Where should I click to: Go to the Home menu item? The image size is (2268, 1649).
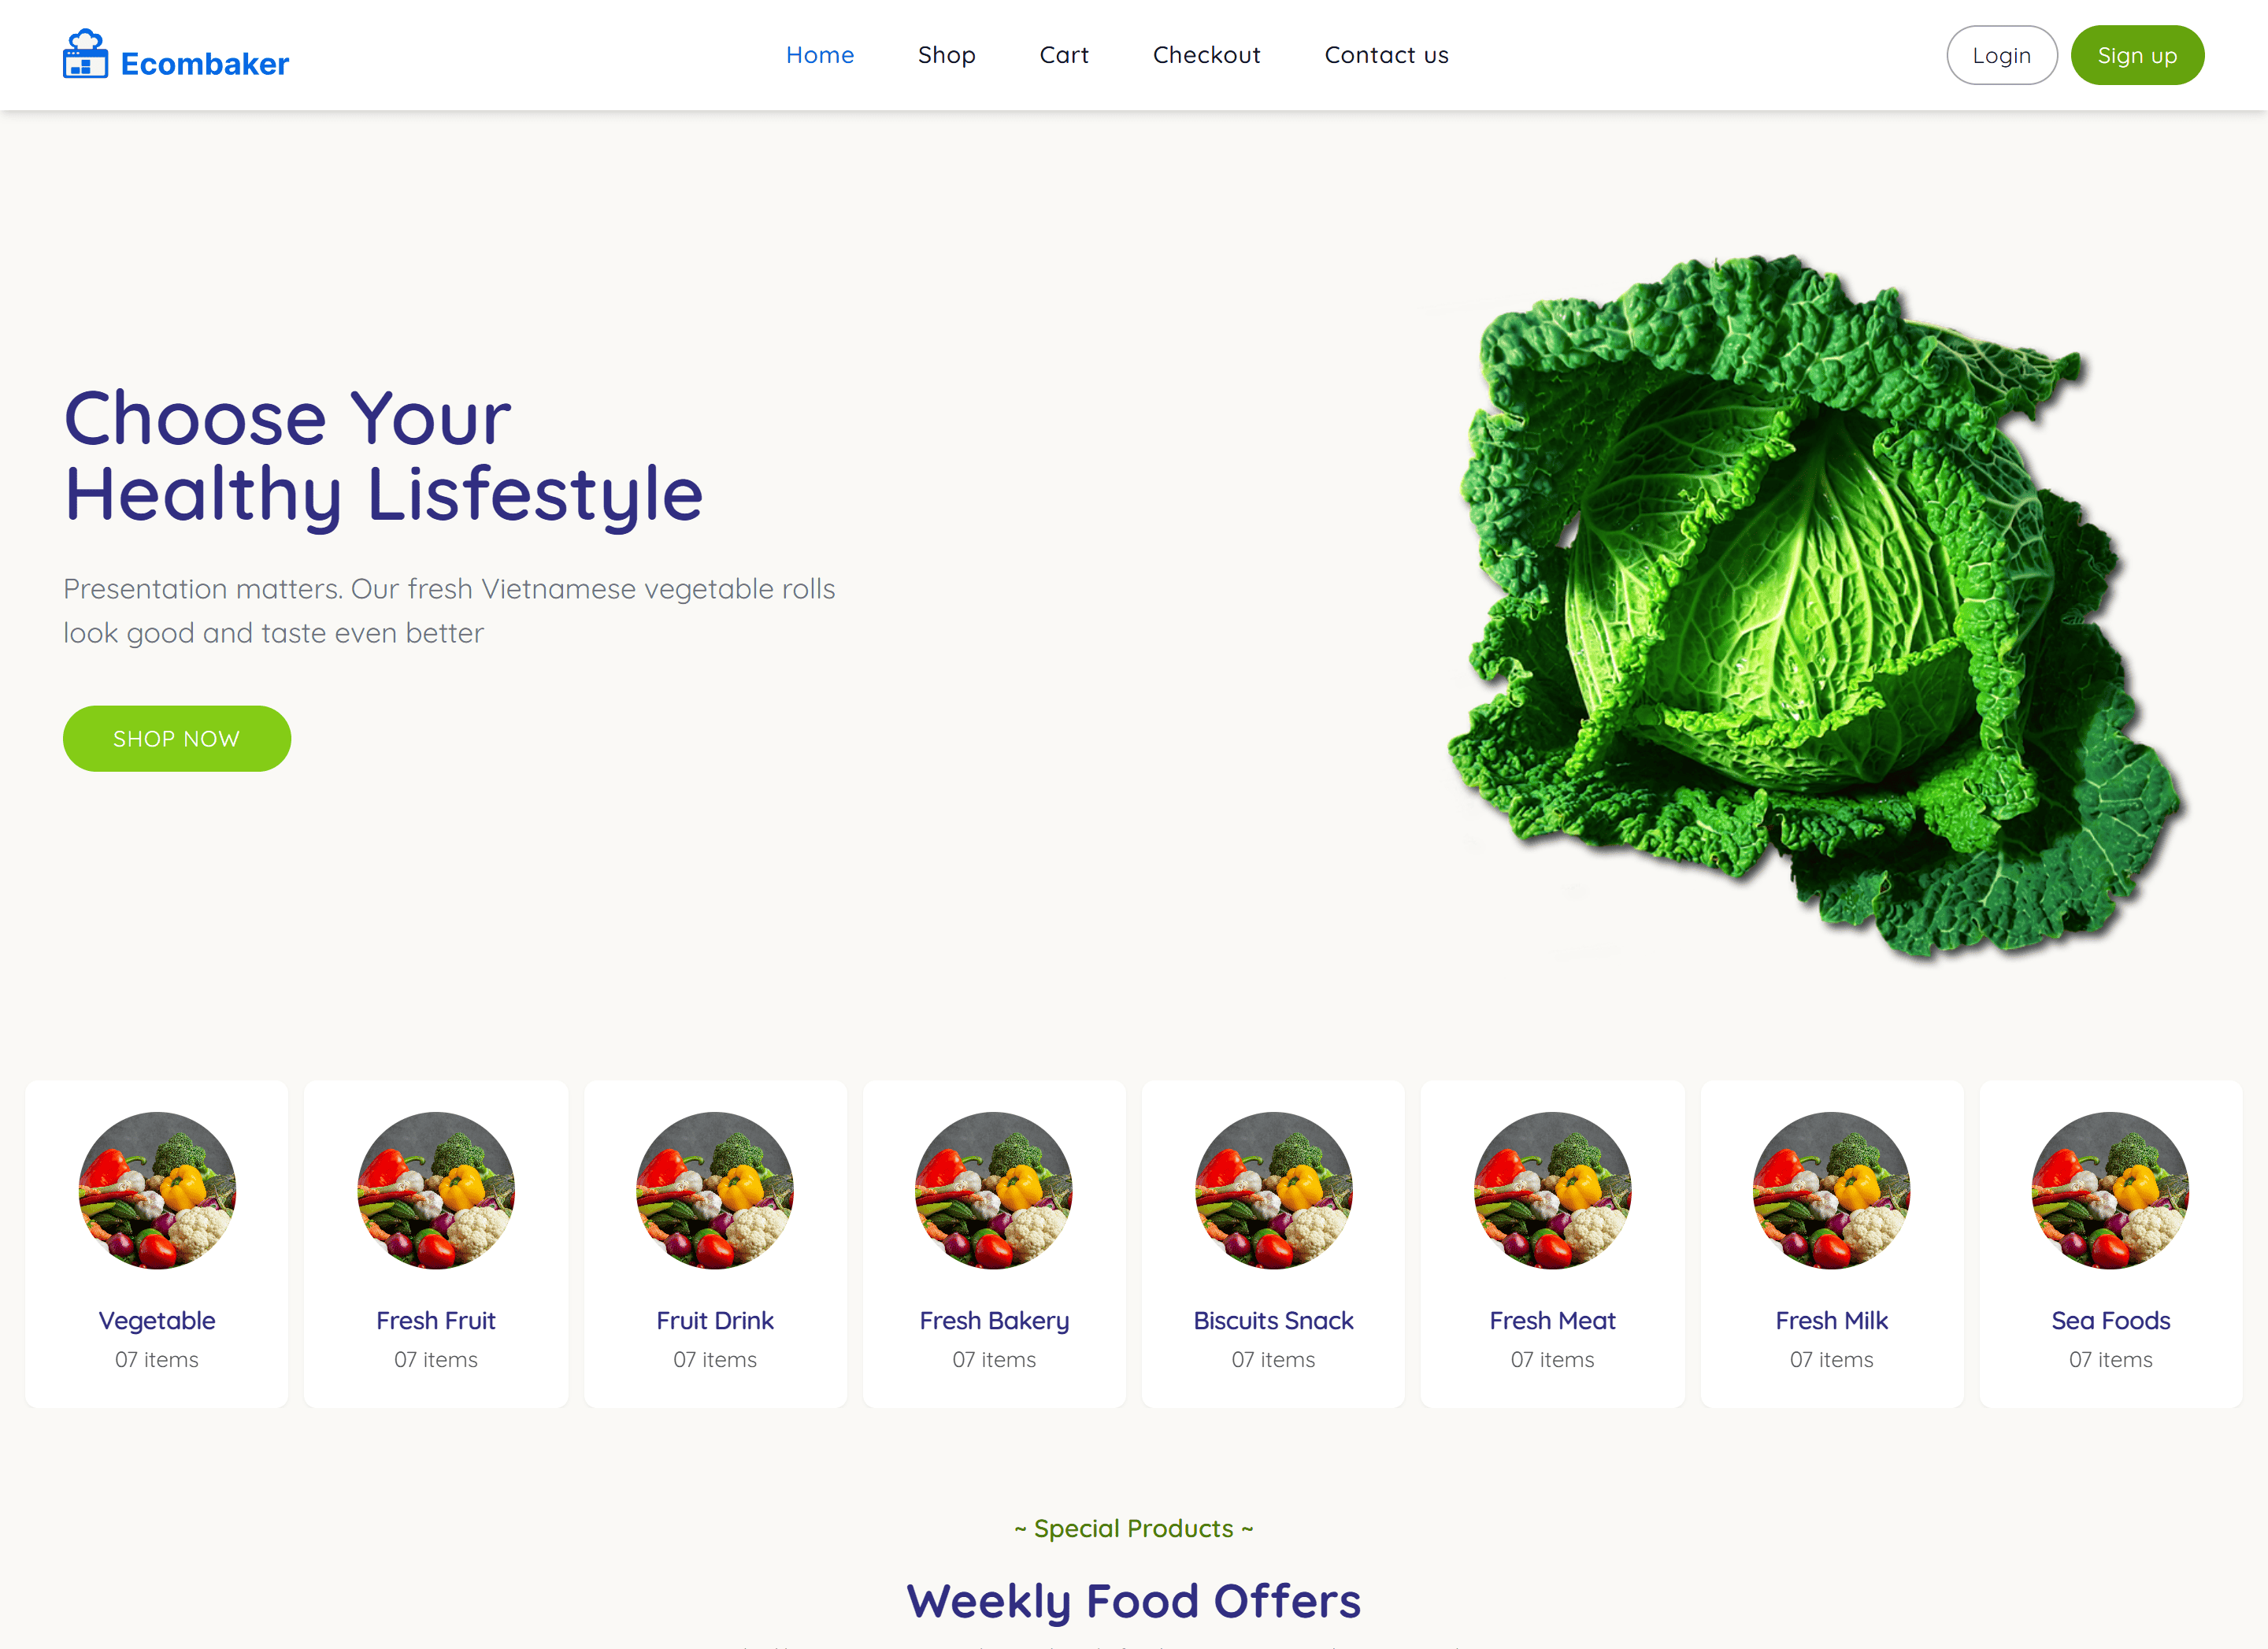tap(820, 55)
